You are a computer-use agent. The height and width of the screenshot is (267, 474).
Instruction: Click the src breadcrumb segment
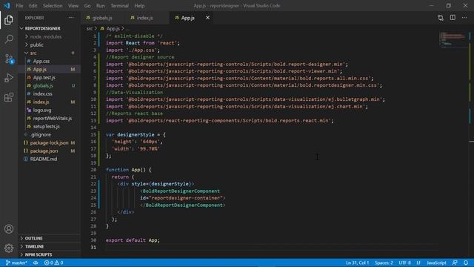(x=89, y=28)
